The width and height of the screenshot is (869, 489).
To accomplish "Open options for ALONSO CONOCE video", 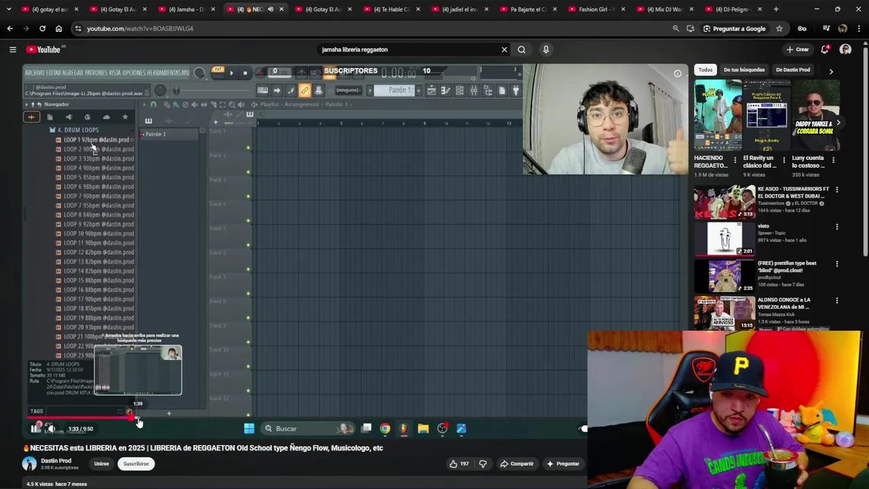I will [836, 300].
